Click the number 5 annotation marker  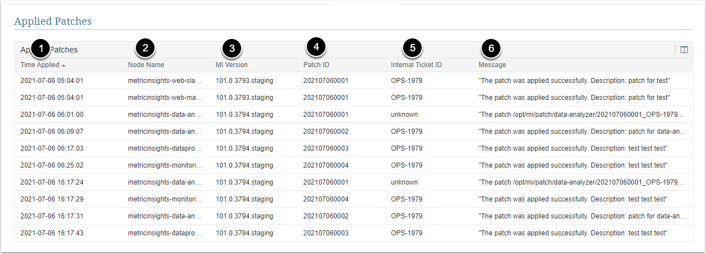pyautogui.click(x=412, y=47)
